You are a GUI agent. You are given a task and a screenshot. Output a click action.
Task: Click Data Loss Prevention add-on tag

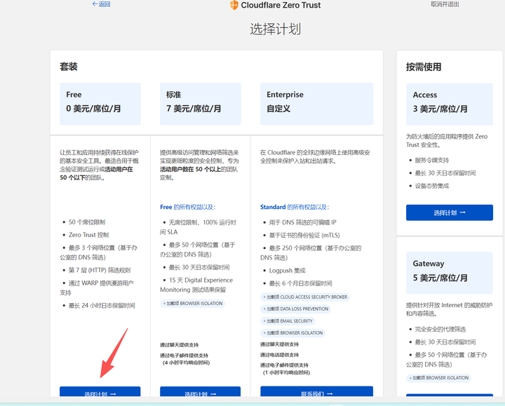coord(295,309)
